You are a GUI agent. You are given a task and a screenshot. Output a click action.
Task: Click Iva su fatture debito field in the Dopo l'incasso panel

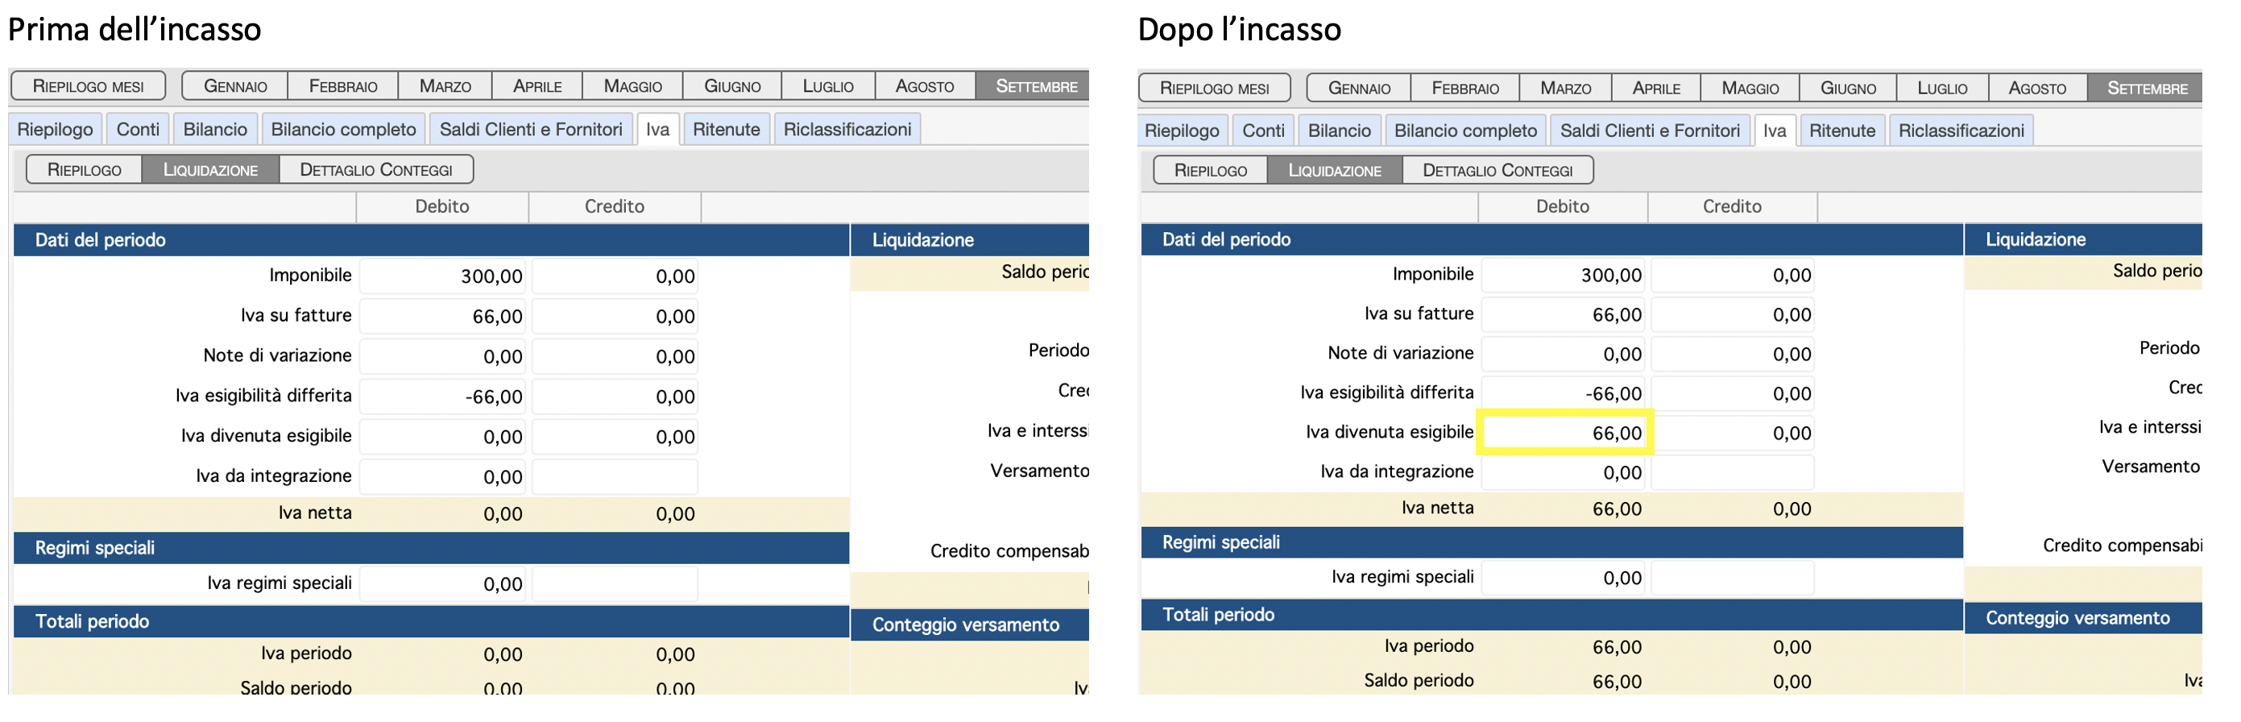click(1564, 315)
